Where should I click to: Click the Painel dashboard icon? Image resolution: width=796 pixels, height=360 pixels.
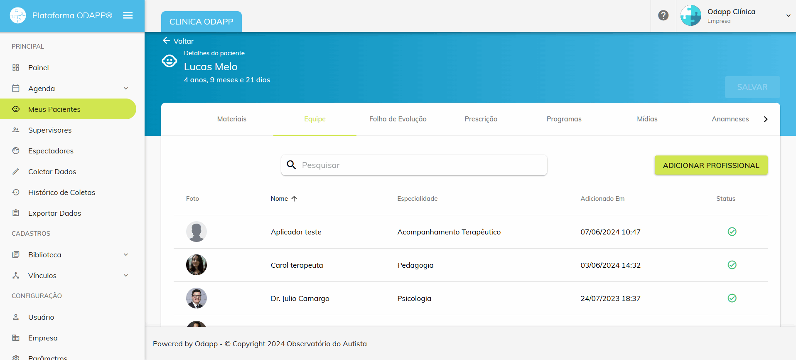click(16, 67)
